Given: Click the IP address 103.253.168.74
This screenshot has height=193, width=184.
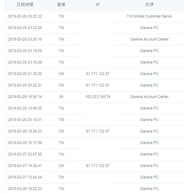Looking at the screenshot, I should point(98,97).
